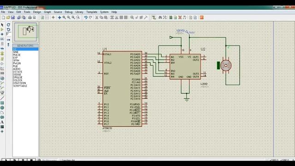The height and width of the screenshot is (166, 295).
Task: Switch to Component mode tool
Action: click(x=2, y=30)
